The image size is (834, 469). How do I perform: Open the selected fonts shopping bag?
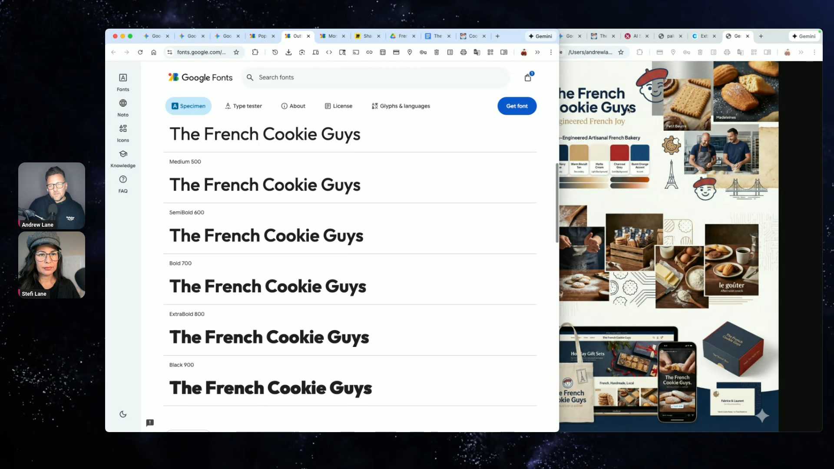click(x=528, y=77)
